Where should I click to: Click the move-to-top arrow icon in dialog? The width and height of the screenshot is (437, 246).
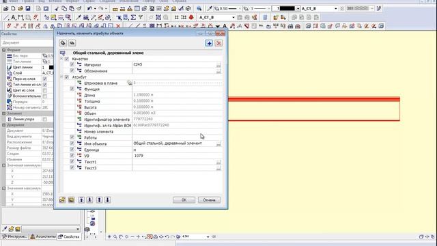click(81, 200)
